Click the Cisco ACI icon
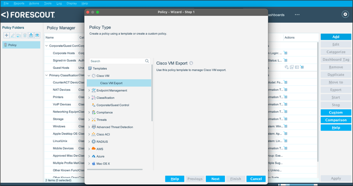Screen dimensions: 353x186 tap(94, 134)
